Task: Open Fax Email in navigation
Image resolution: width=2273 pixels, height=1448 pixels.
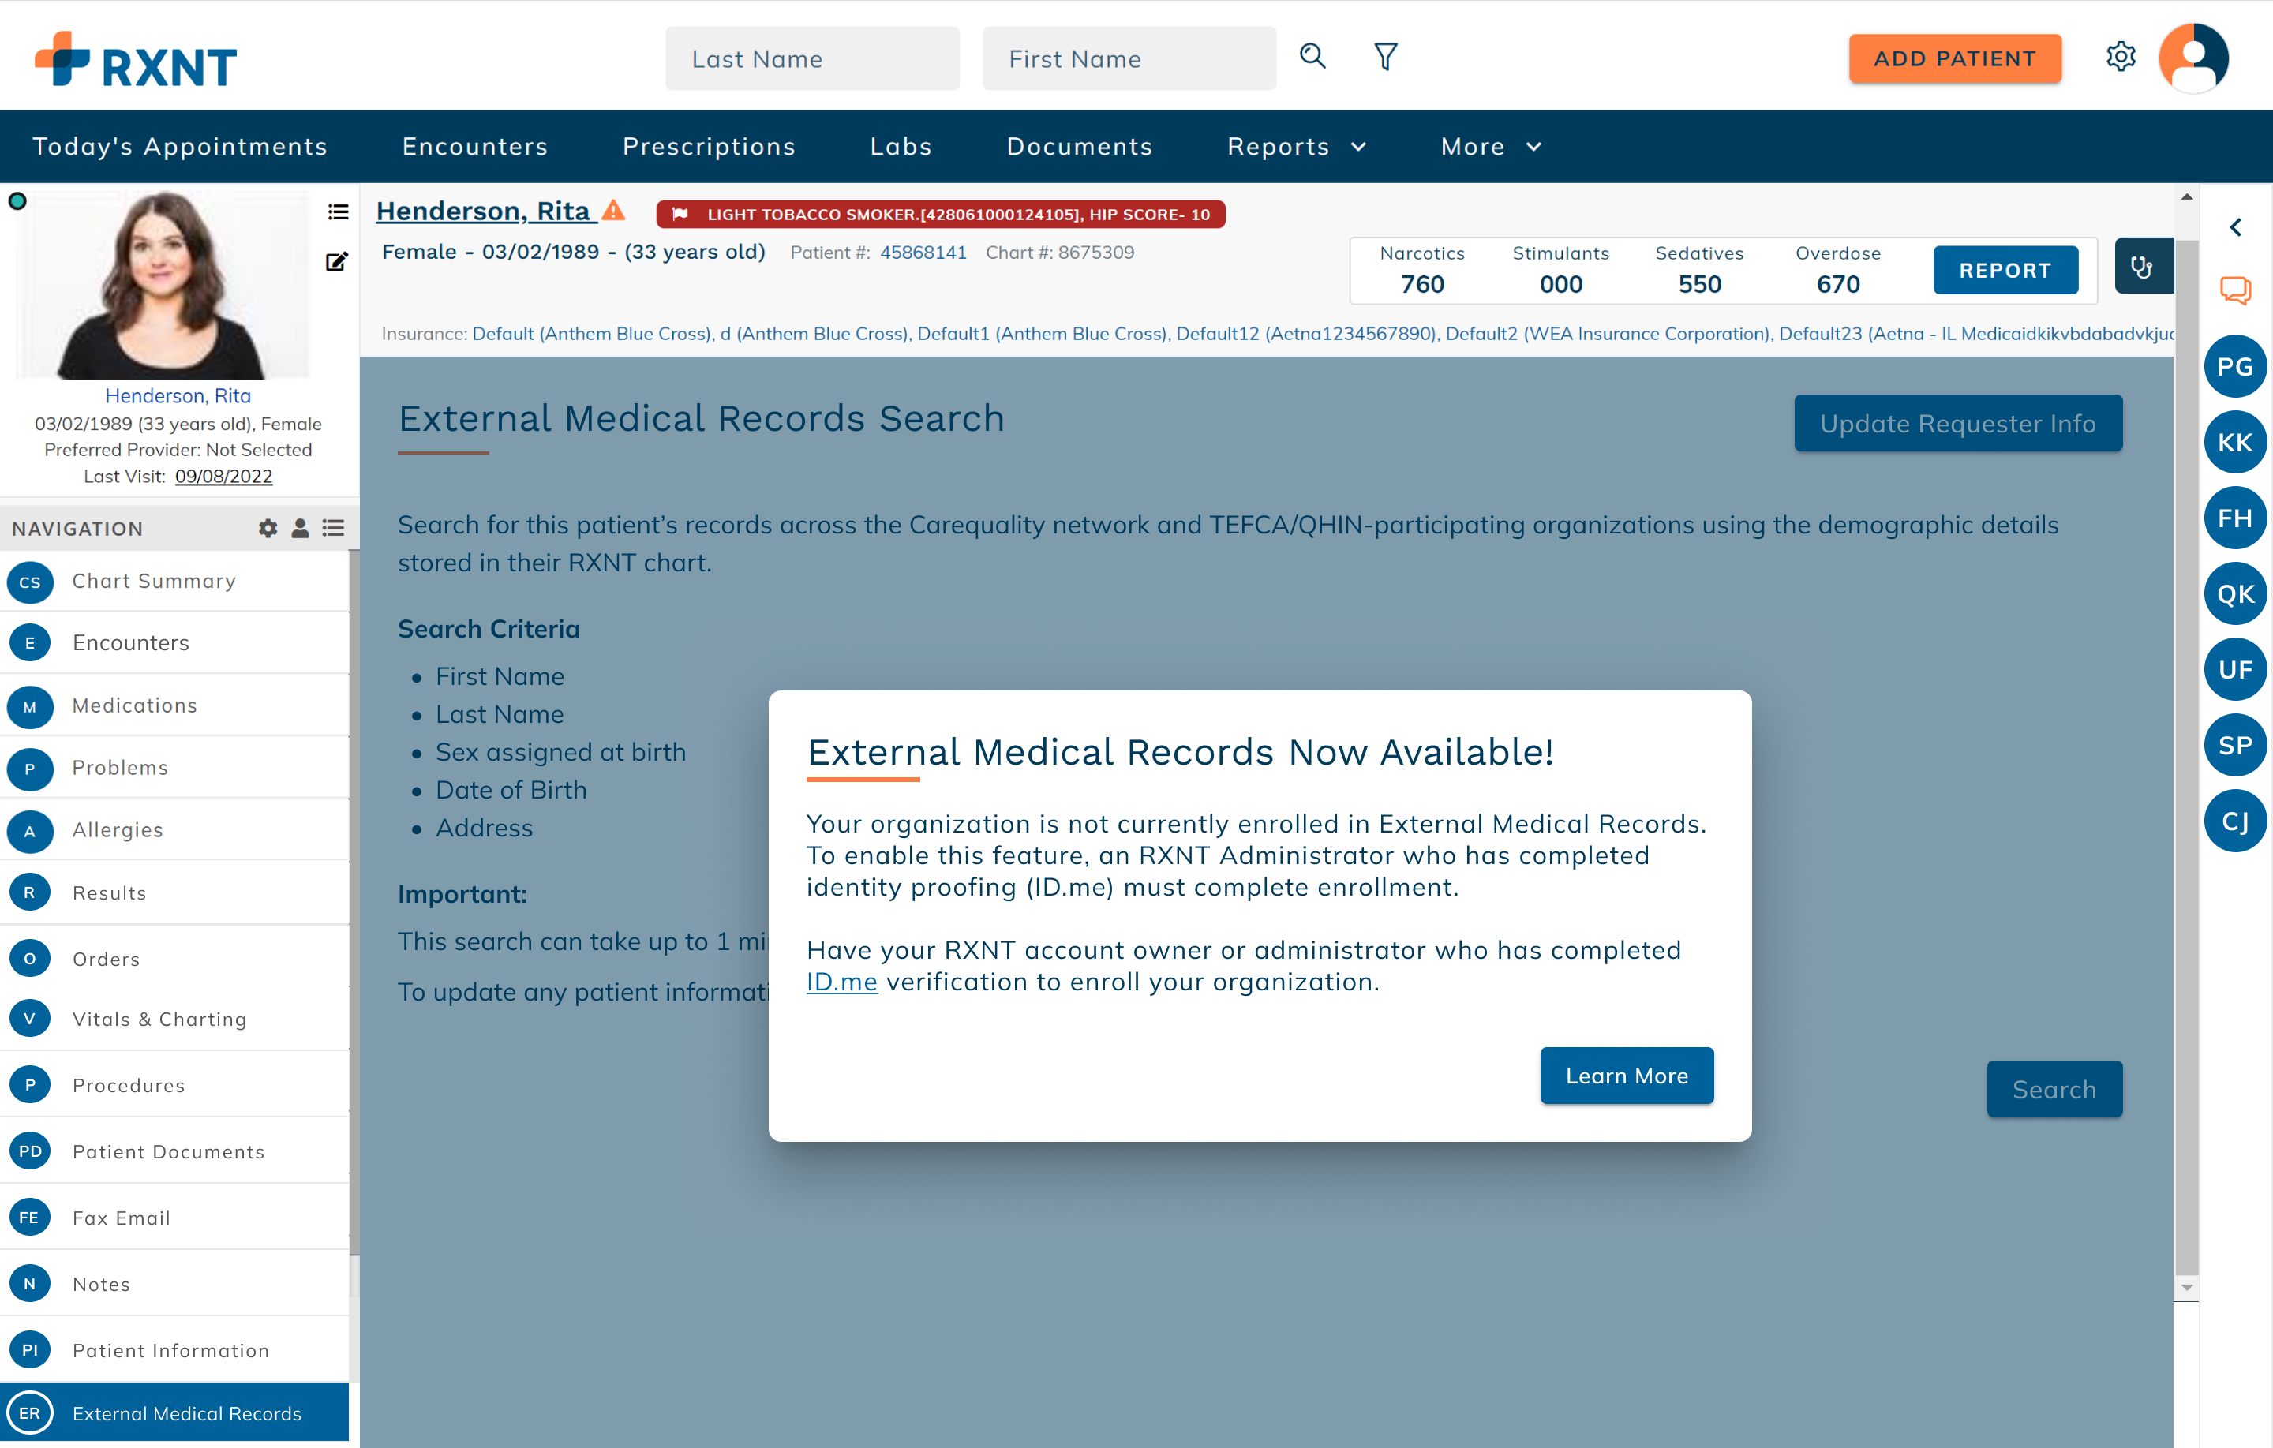Action: (174, 1218)
